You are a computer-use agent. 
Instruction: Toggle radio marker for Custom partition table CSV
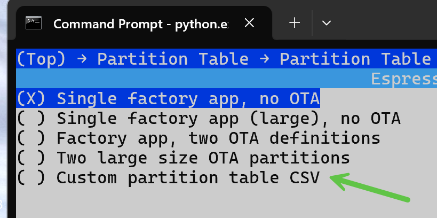(x=30, y=178)
